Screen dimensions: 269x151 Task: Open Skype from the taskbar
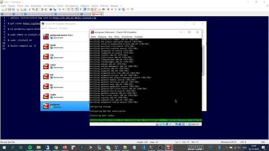click(108, 148)
